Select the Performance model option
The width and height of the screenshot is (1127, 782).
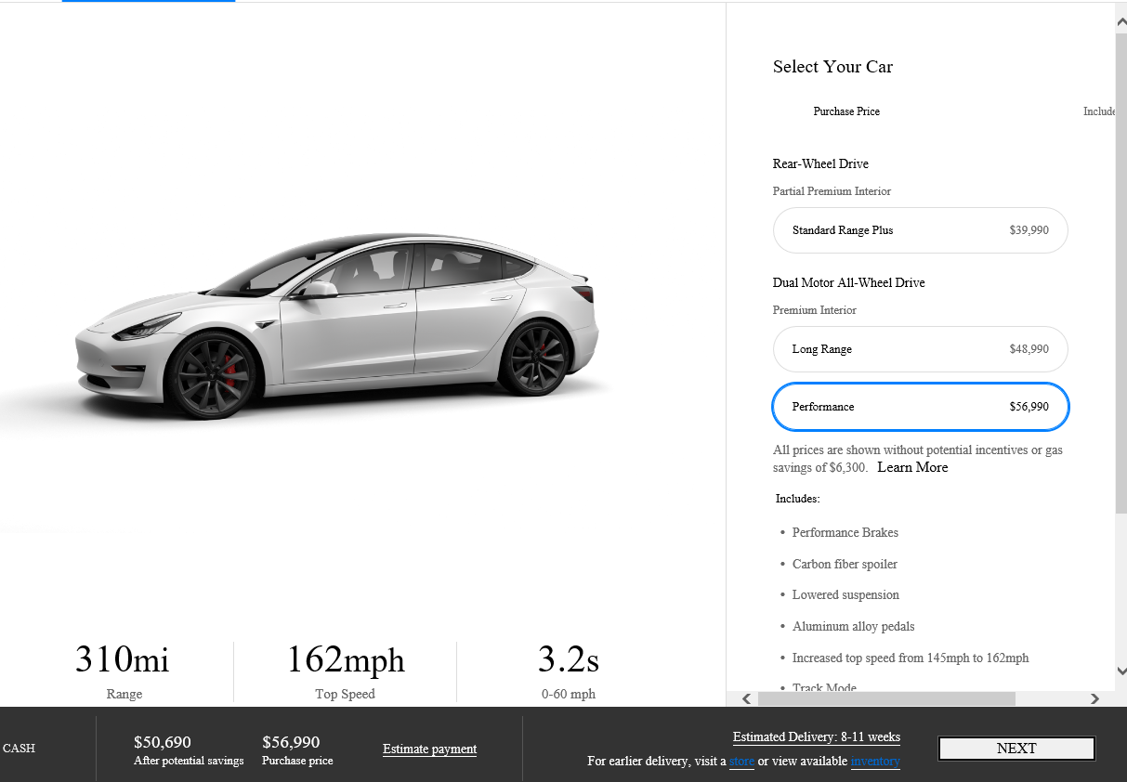pyautogui.click(x=920, y=407)
